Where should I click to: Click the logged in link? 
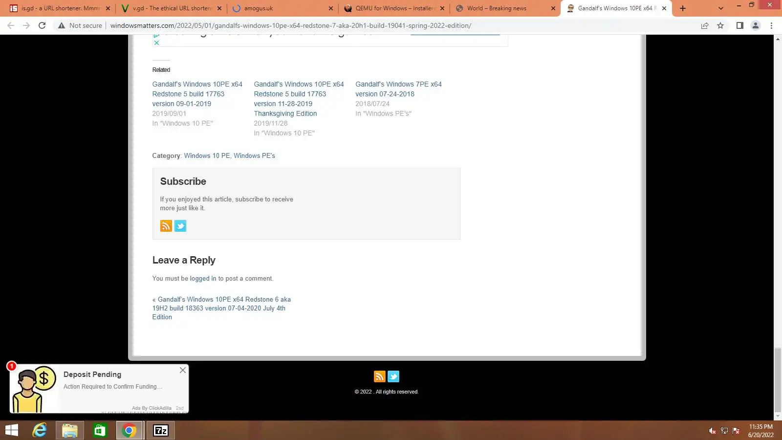pos(203,278)
